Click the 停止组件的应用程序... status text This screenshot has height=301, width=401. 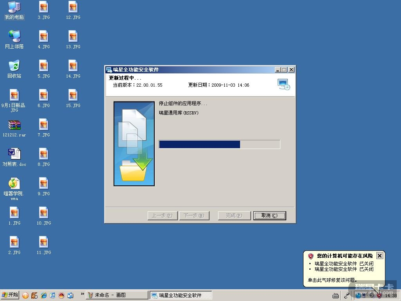(183, 103)
